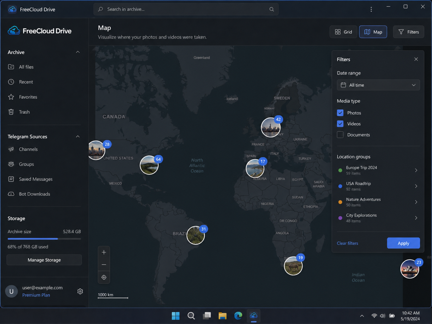The height and width of the screenshot is (324, 432).
Task: Open Windows Start menu
Action: [x=176, y=316]
